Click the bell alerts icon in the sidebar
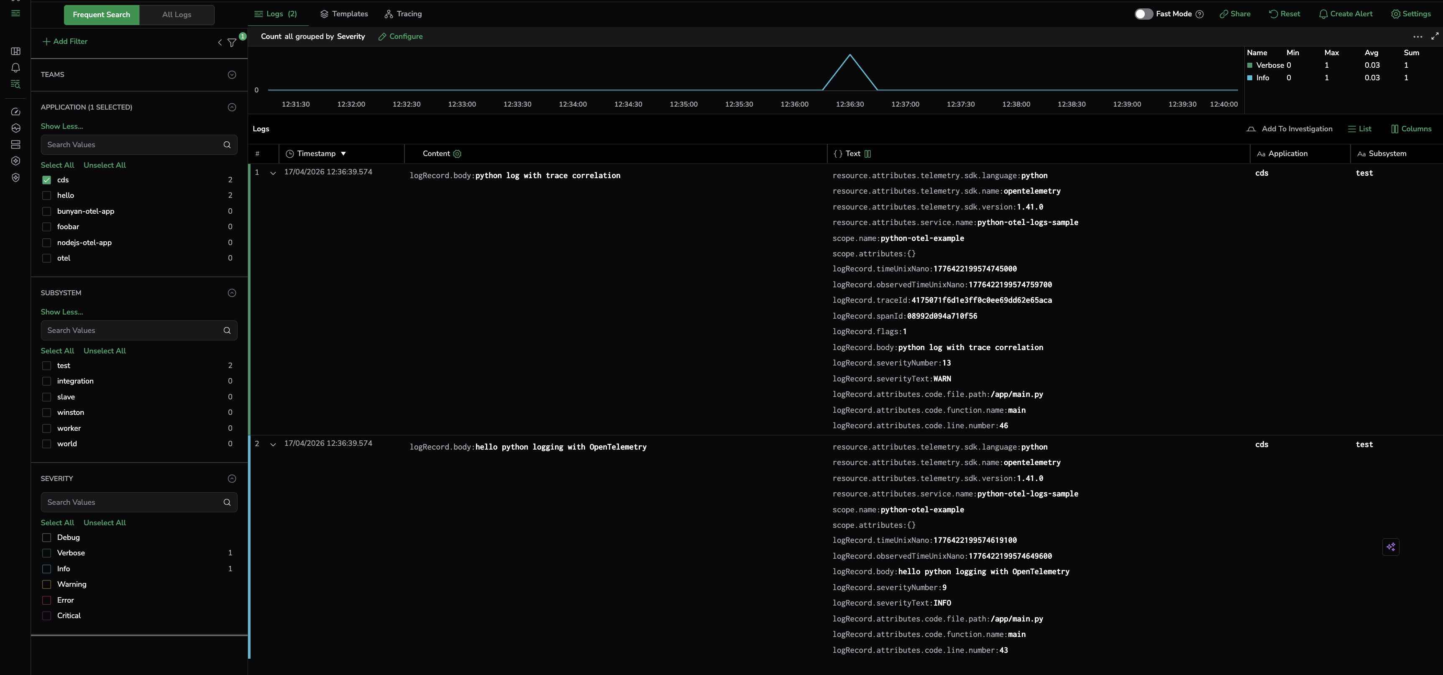This screenshot has width=1443, height=675. pos(16,68)
